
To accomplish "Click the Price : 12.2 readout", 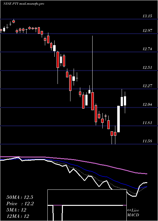I will pyautogui.click(x=20, y=204).
